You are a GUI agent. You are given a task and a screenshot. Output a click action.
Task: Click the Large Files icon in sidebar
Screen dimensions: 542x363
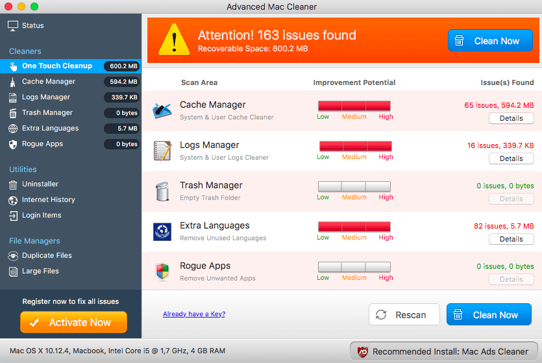coord(13,271)
